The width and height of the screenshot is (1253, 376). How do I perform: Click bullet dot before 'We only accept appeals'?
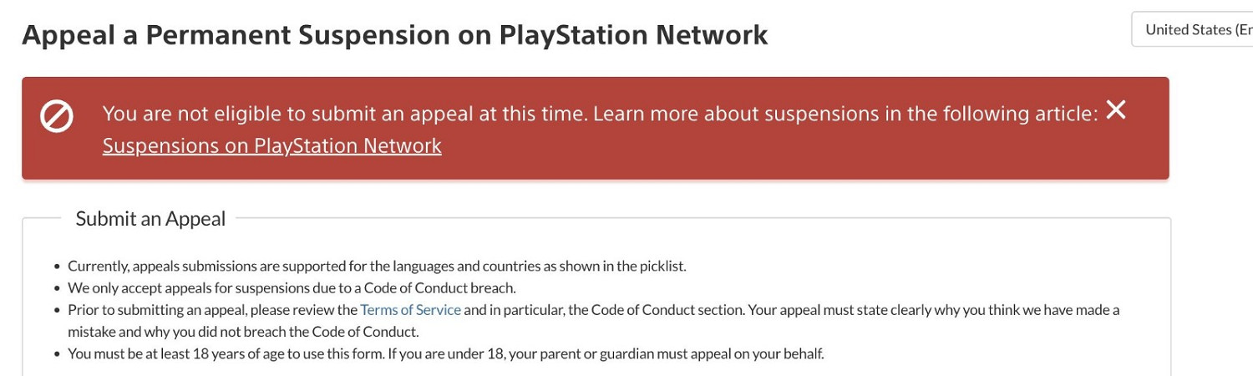coord(57,289)
